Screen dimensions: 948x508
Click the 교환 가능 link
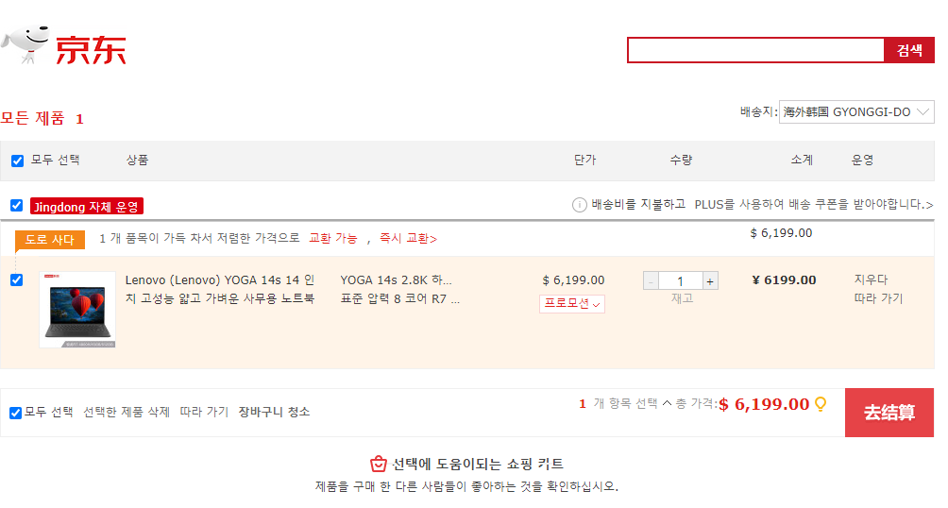(333, 238)
